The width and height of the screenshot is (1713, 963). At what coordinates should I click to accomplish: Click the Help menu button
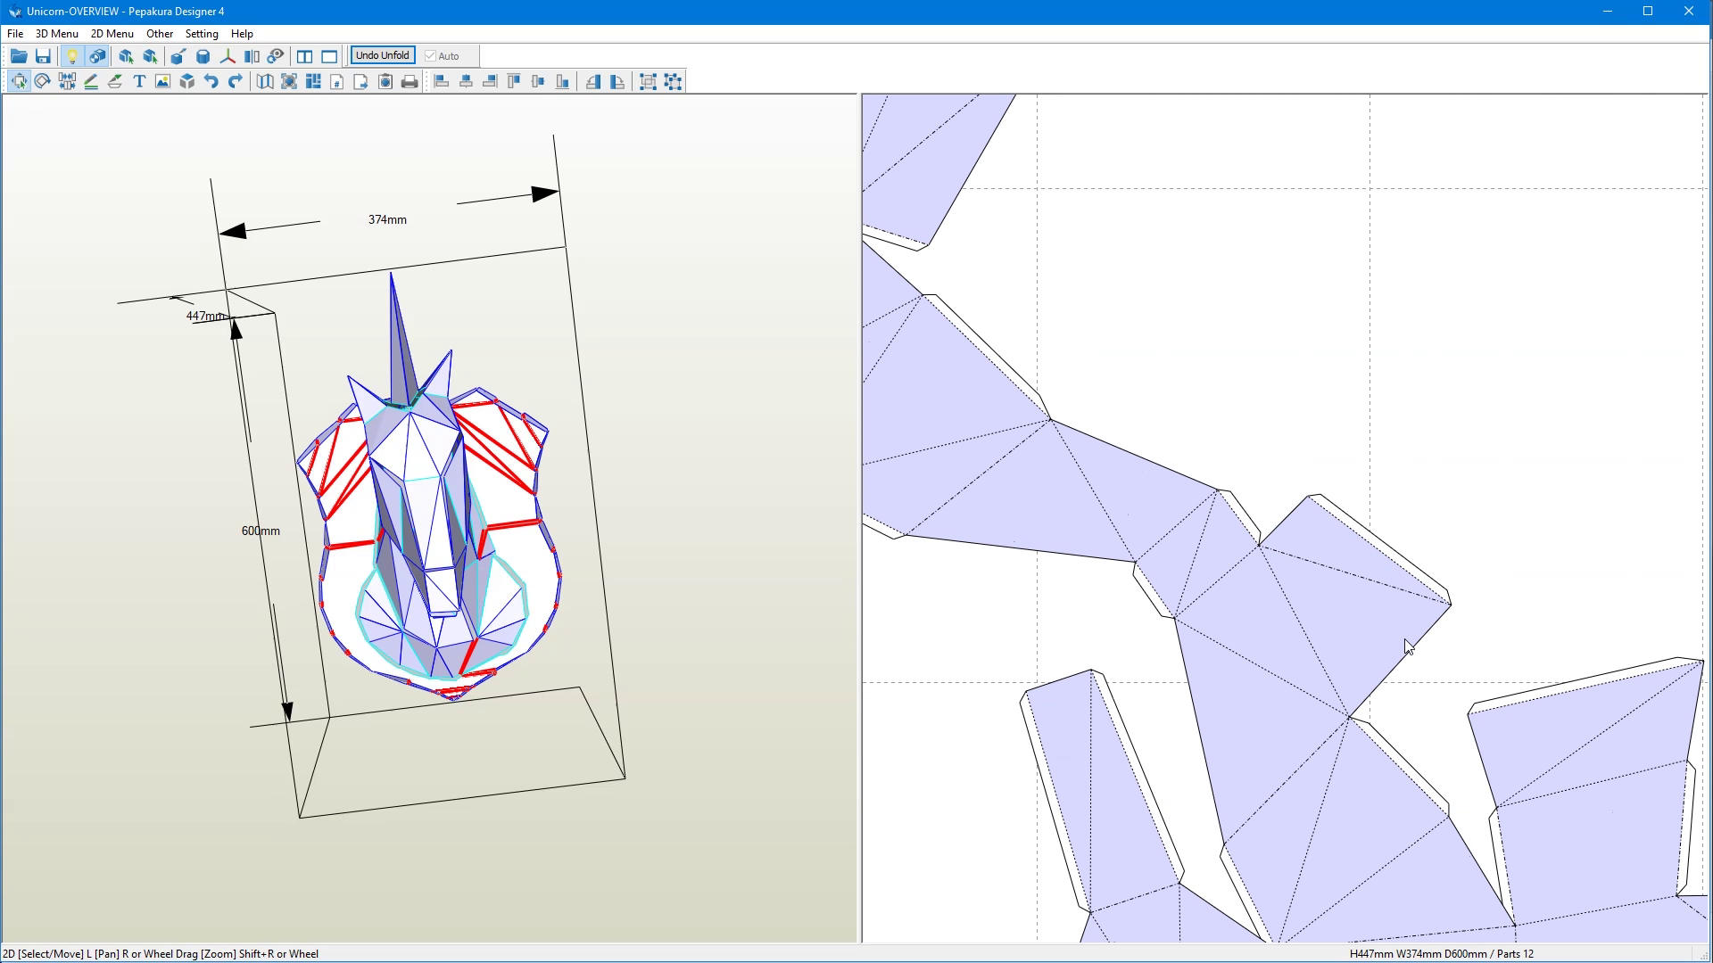tap(241, 33)
